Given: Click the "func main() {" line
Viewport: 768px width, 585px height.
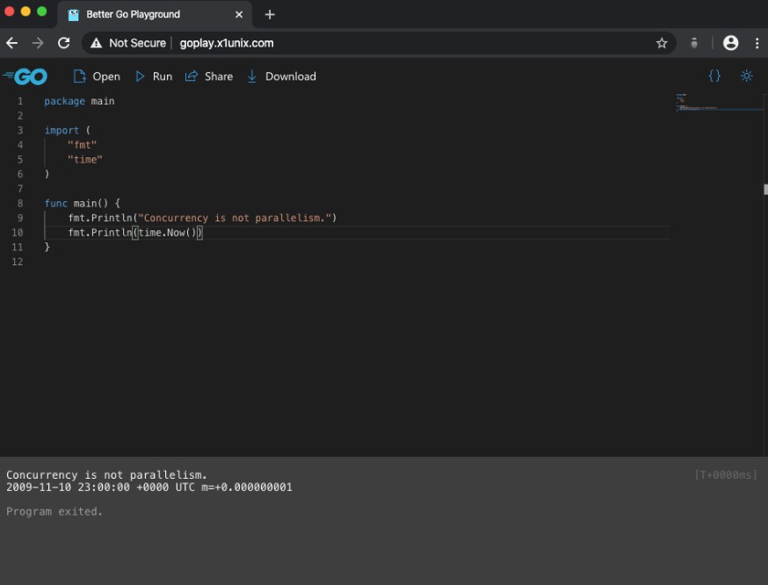Looking at the screenshot, I should [83, 203].
